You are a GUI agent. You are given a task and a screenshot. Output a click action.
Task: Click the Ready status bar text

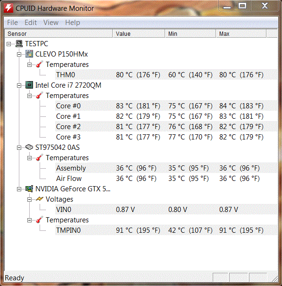(15, 278)
